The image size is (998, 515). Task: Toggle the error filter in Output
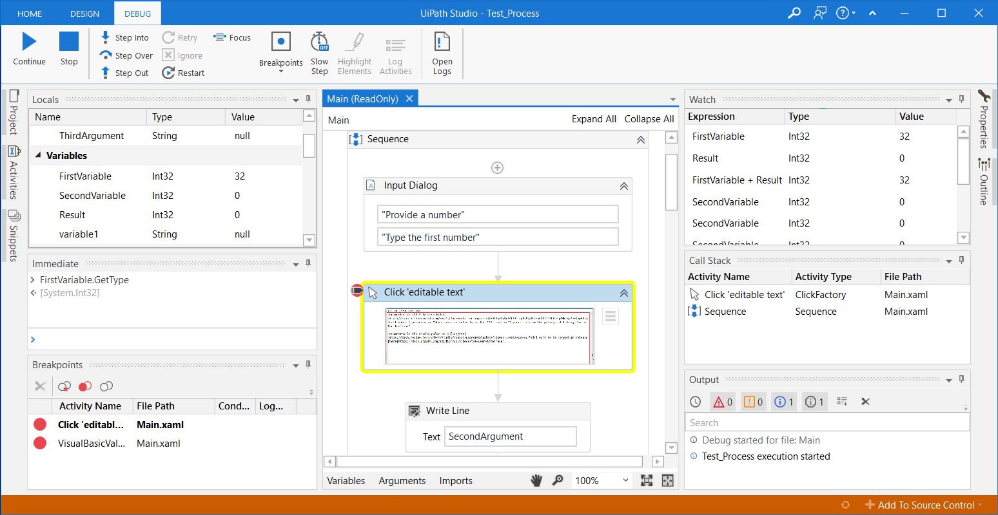tap(723, 402)
